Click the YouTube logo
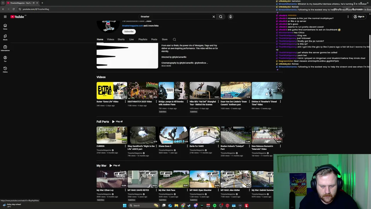Image resolution: width=371 pixels, height=209 pixels. (x=17, y=17)
